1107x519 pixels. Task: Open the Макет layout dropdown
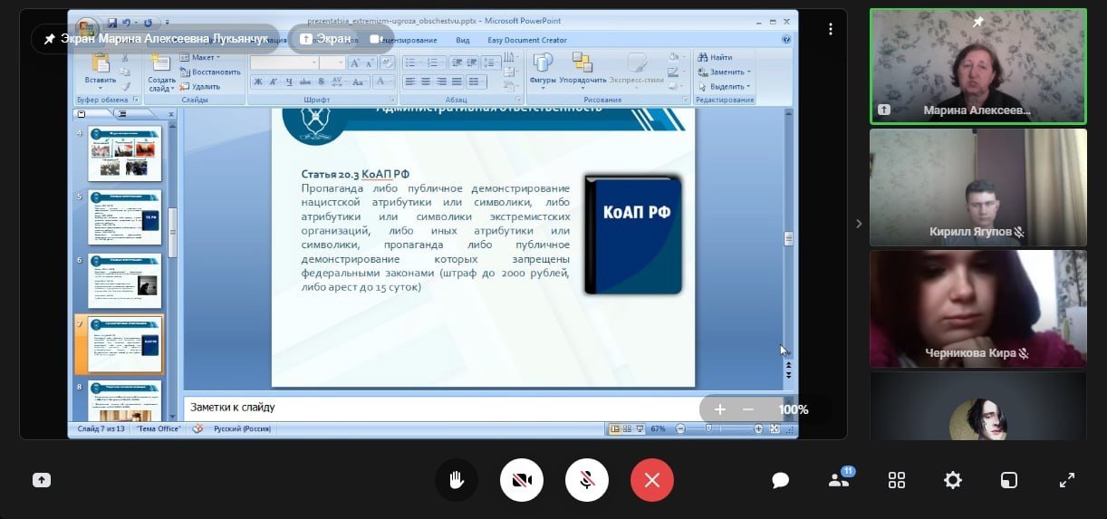[199, 57]
